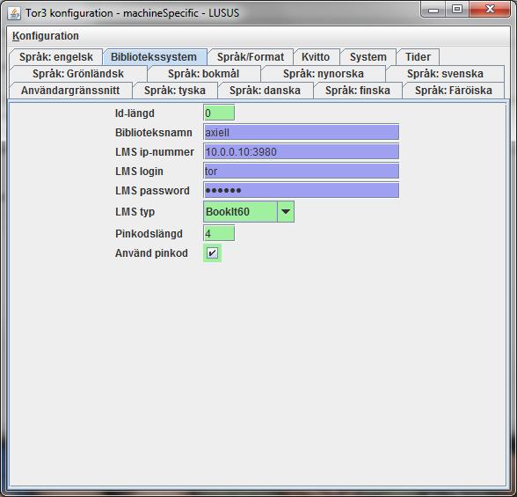This screenshot has width=517, height=497.
Task: Open the Språk: Färöiska tab
Action: tap(454, 91)
